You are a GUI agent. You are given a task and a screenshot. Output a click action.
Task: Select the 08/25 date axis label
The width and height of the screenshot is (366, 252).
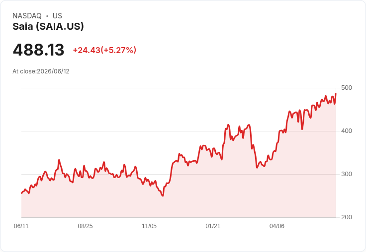pos(85,226)
